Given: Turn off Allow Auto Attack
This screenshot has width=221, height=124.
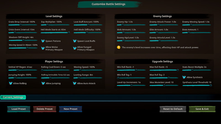Looking at the screenshot, I should [75, 83].
